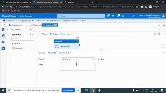Image resolution: width=166 pixels, height=93 pixels.
Task: Open the Gmail bookmark
Action: [x=5, y=11]
